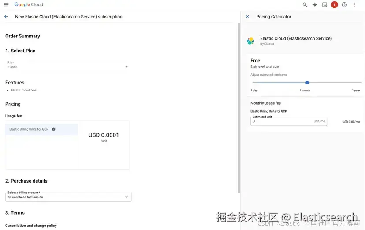Click the Free estimated total cost

[255, 61]
